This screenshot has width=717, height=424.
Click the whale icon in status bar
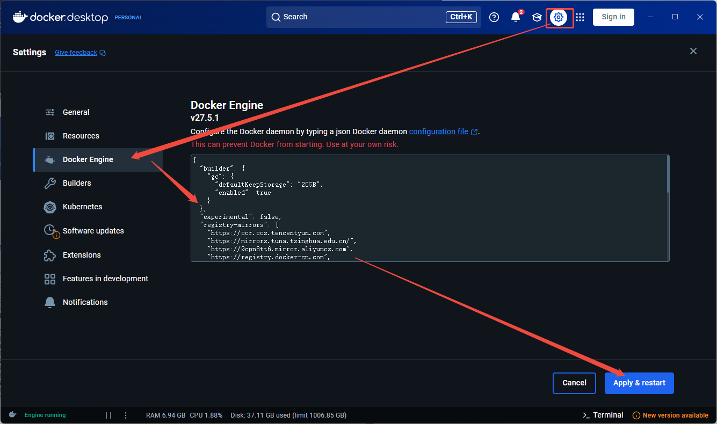pyautogui.click(x=13, y=415)
